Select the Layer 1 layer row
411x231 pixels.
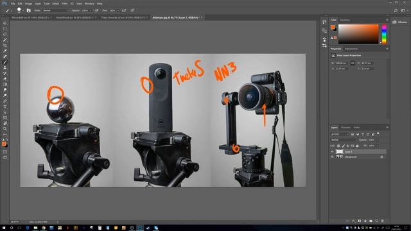[x=358, y=151]
